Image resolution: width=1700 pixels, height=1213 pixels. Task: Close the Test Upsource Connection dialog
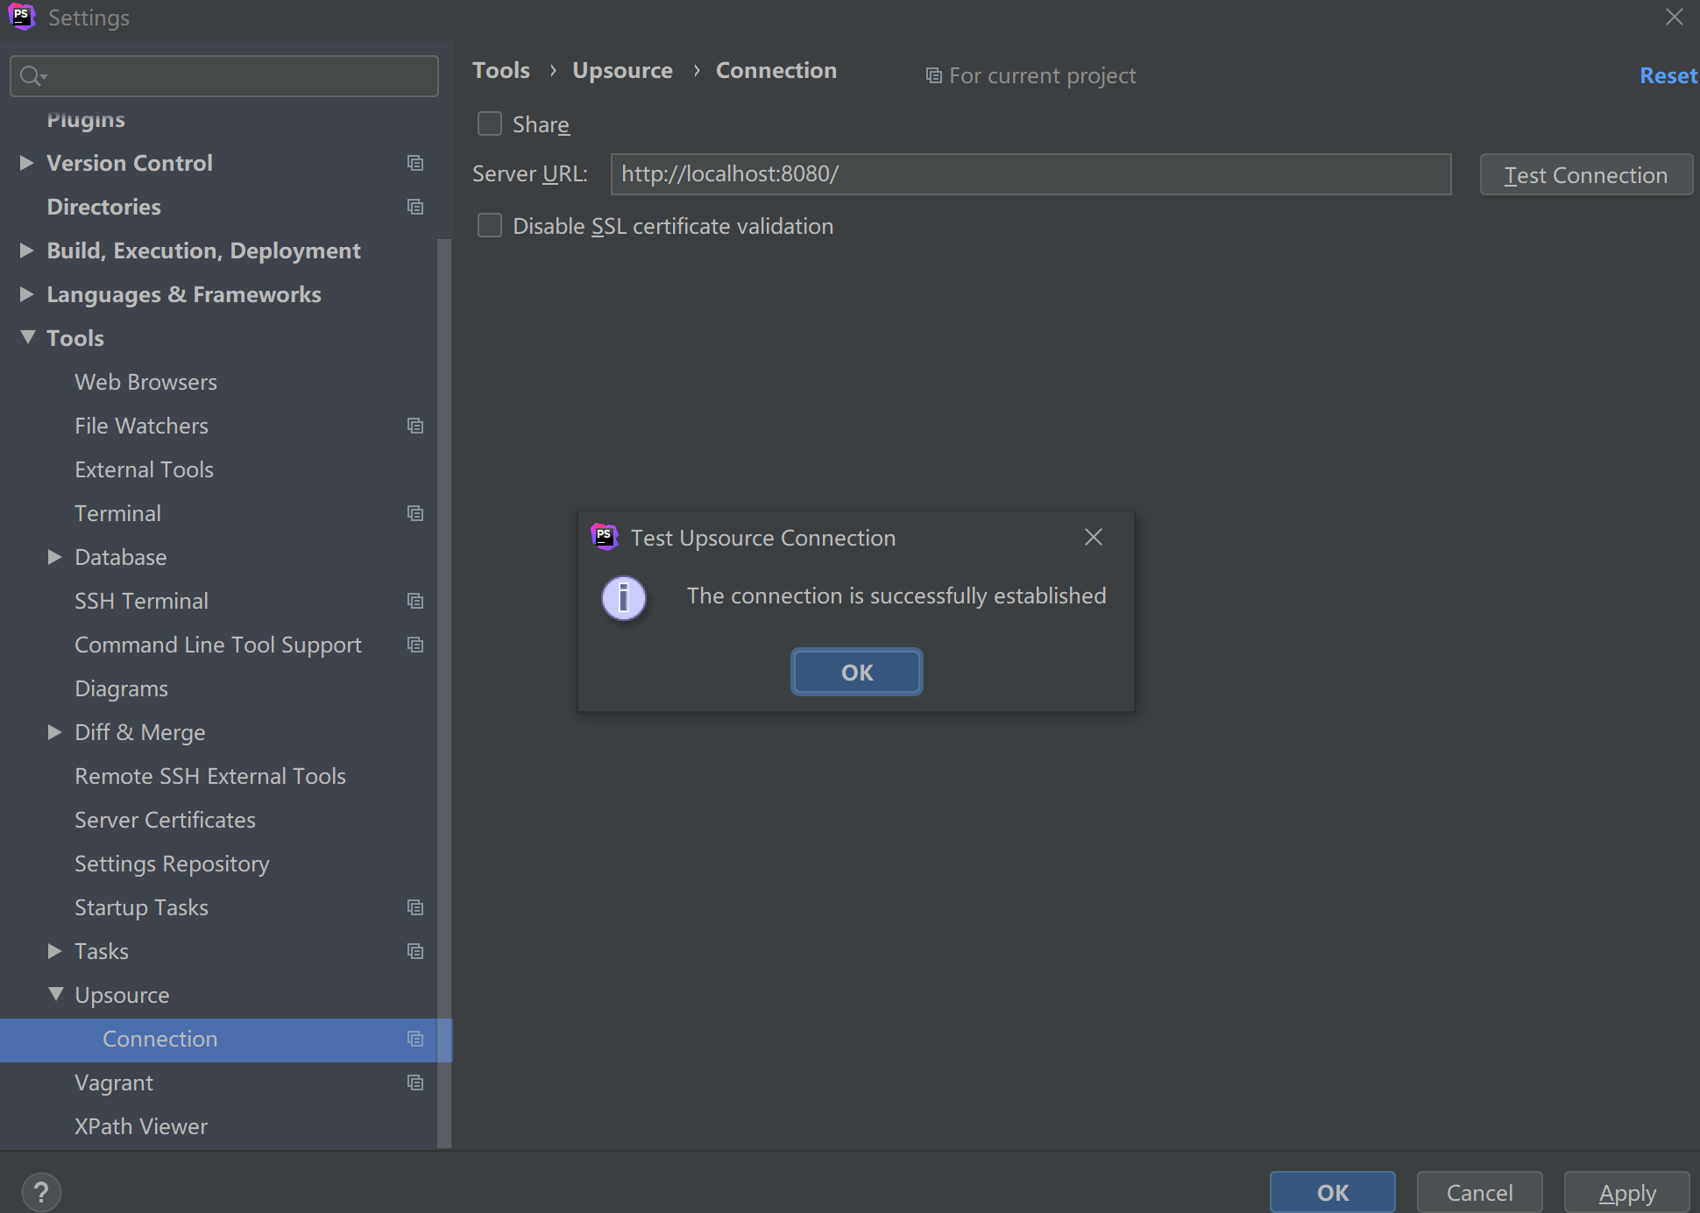tap(1094, 537)
